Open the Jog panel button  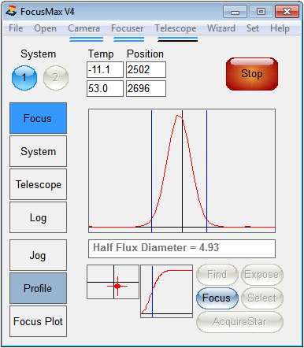[38, 255]
